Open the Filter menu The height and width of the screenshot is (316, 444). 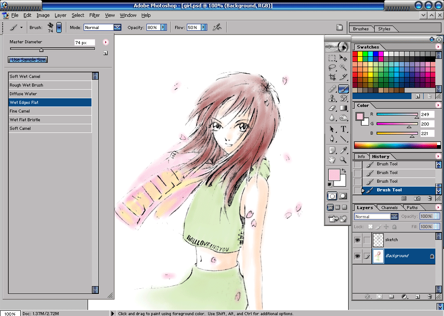point(95,15)
